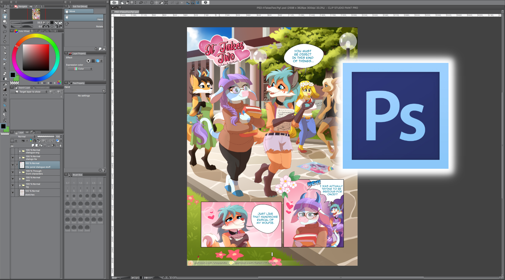Expand the front characters layer folder
This screenshot has height=280, width=505.
point(20,172)
